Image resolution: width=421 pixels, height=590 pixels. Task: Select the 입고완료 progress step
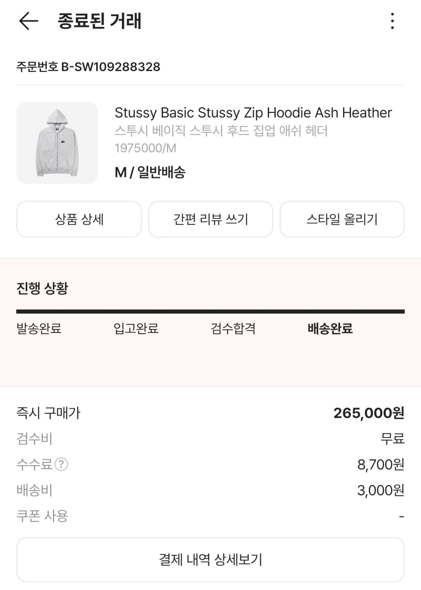(136, 328)
